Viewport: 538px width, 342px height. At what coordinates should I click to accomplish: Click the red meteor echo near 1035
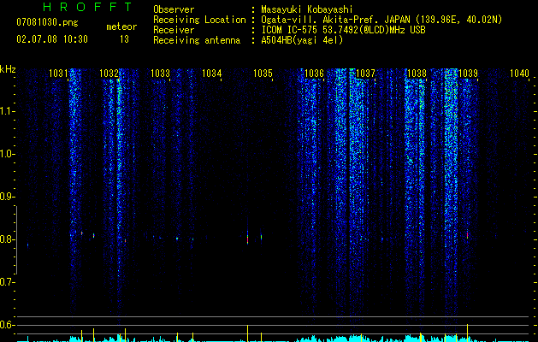pyautogui.click(x=247, y=239)
